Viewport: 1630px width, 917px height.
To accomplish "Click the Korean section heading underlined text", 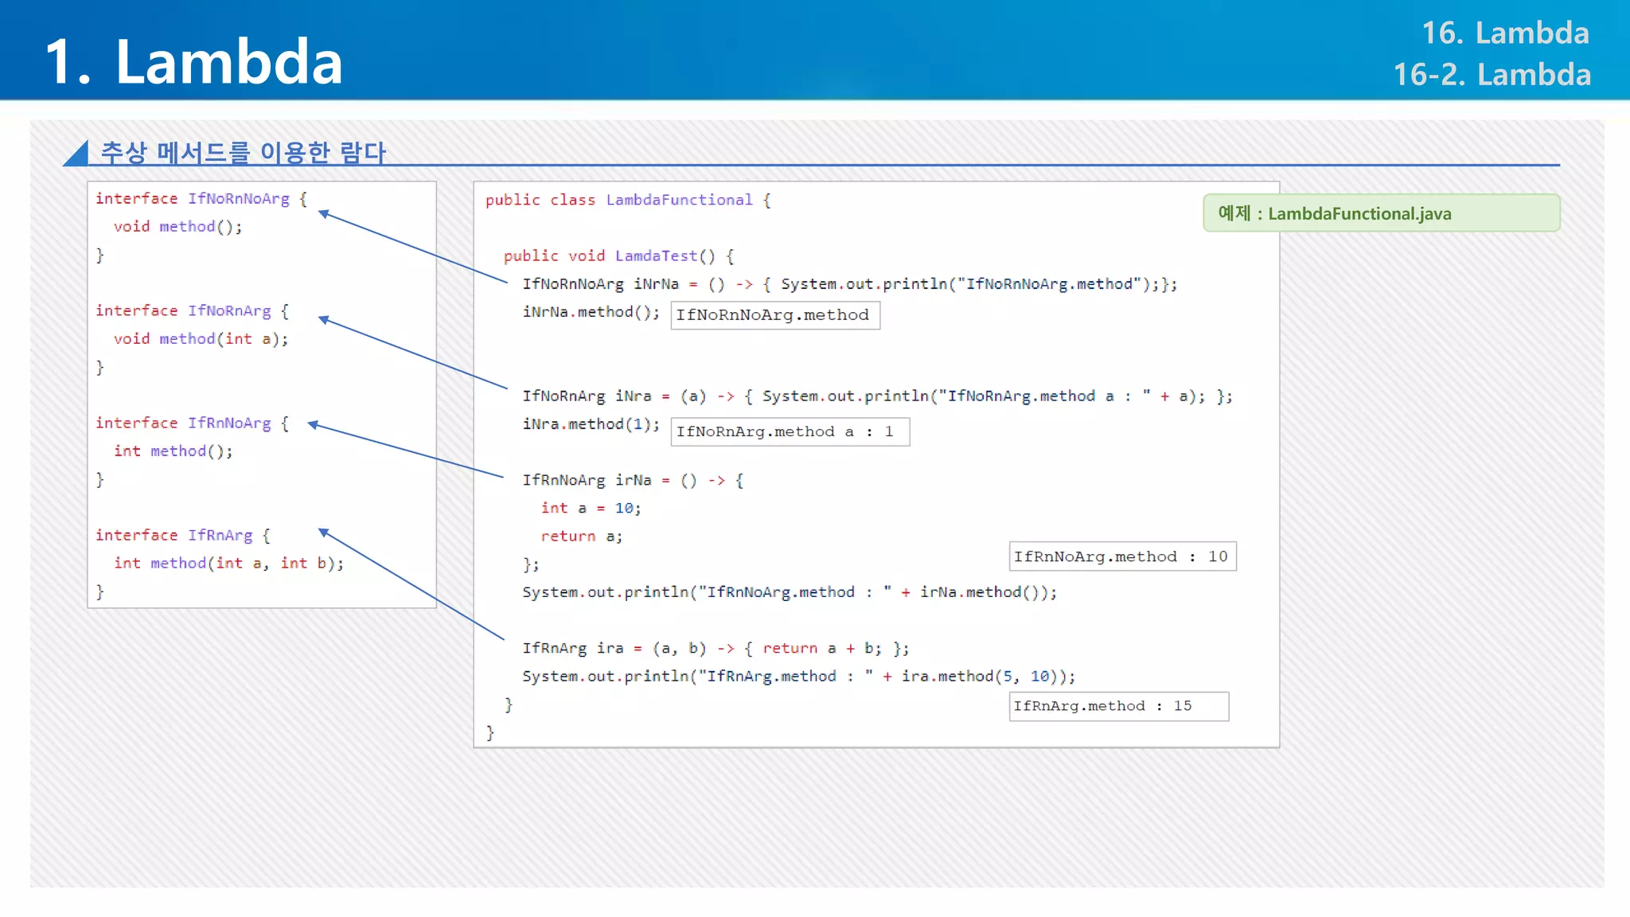I will (x=243, y=152).
